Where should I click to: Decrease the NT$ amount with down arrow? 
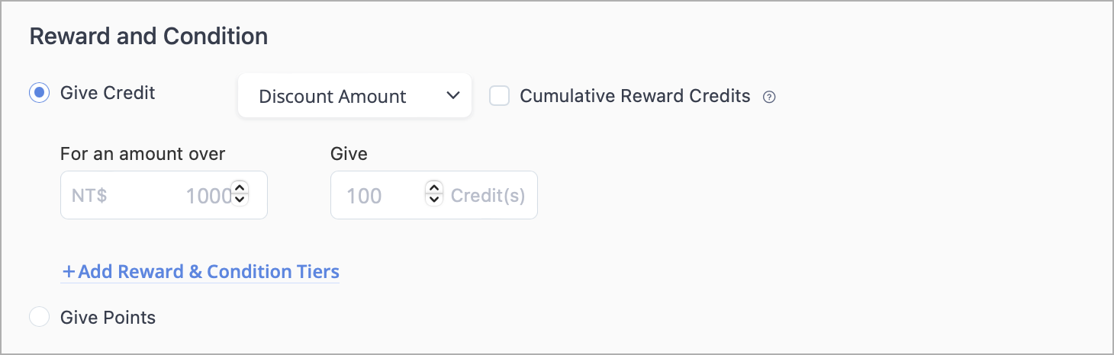(240, 200)
